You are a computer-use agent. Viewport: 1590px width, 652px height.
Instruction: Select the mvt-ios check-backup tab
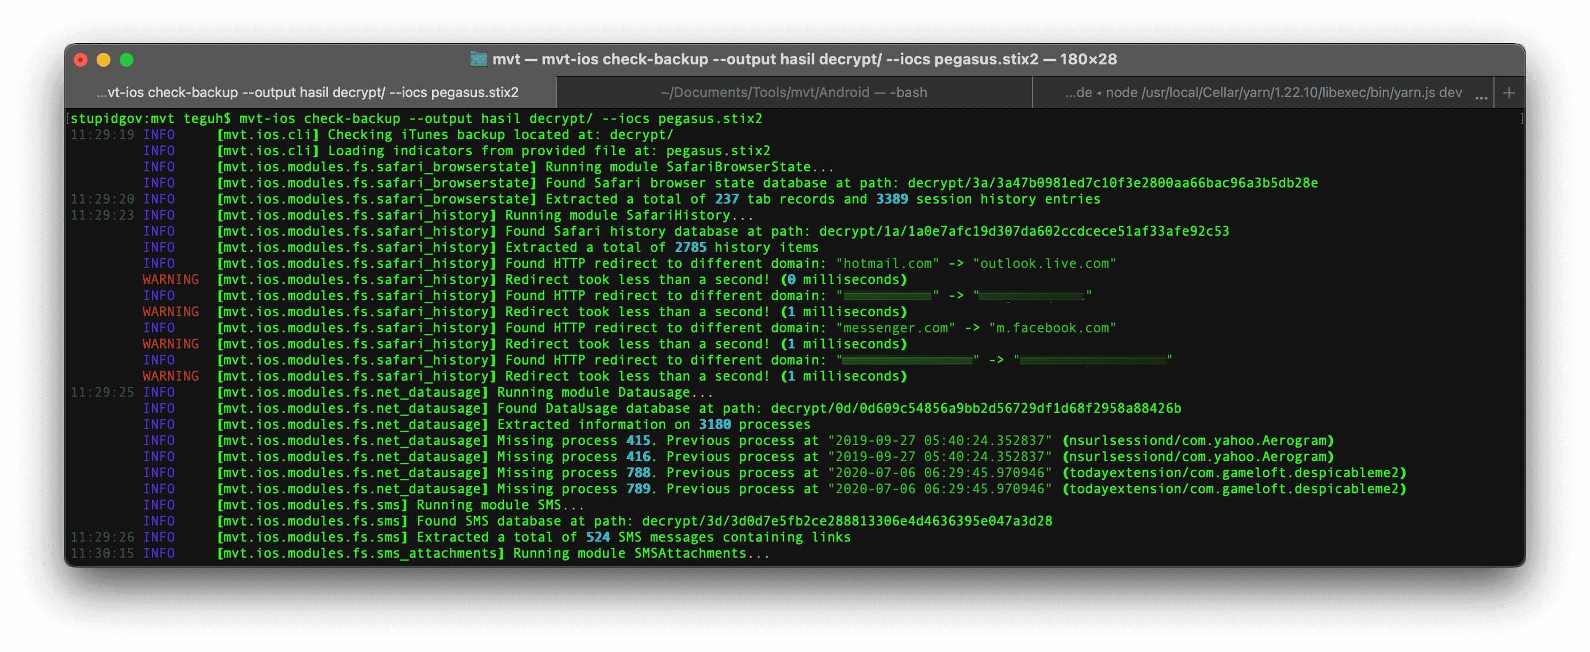click(307, 93)
